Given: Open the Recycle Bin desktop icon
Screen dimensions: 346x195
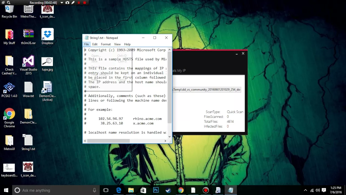Looking at the screenshot, I should (9, 12).
